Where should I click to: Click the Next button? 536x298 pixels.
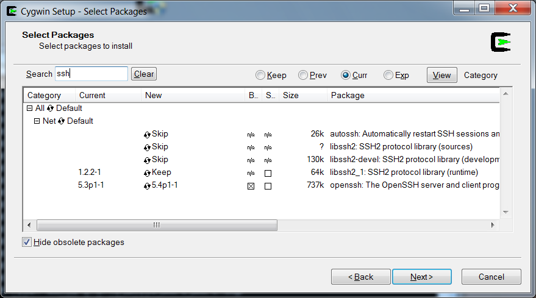(421, 277)
